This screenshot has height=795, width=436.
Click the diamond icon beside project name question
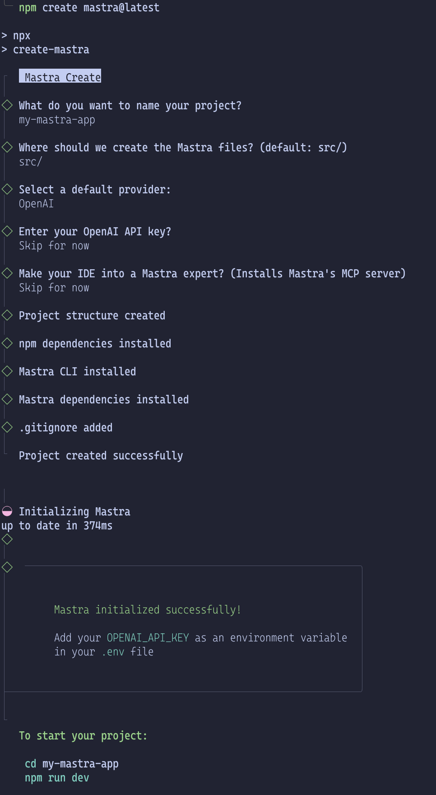tap(7, 105)
